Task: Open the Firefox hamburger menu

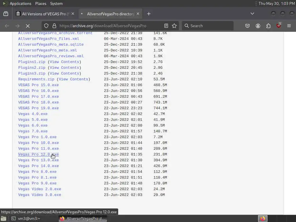Action: 289,26
